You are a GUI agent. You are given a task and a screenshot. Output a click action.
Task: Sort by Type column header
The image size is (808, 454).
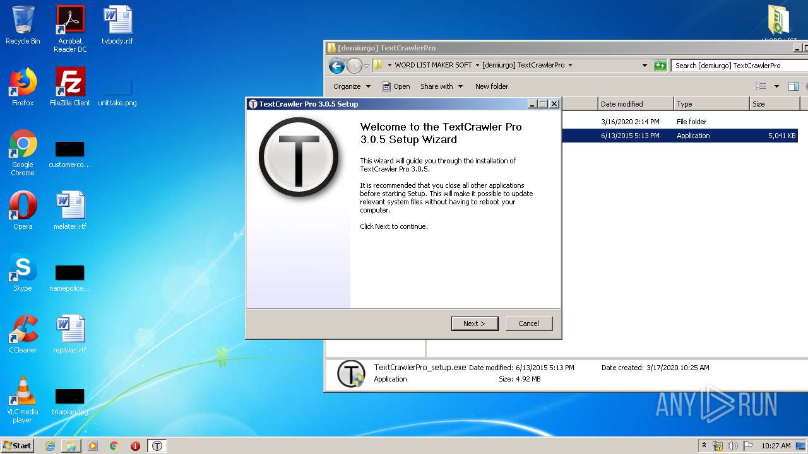click(x=711, y=104)
